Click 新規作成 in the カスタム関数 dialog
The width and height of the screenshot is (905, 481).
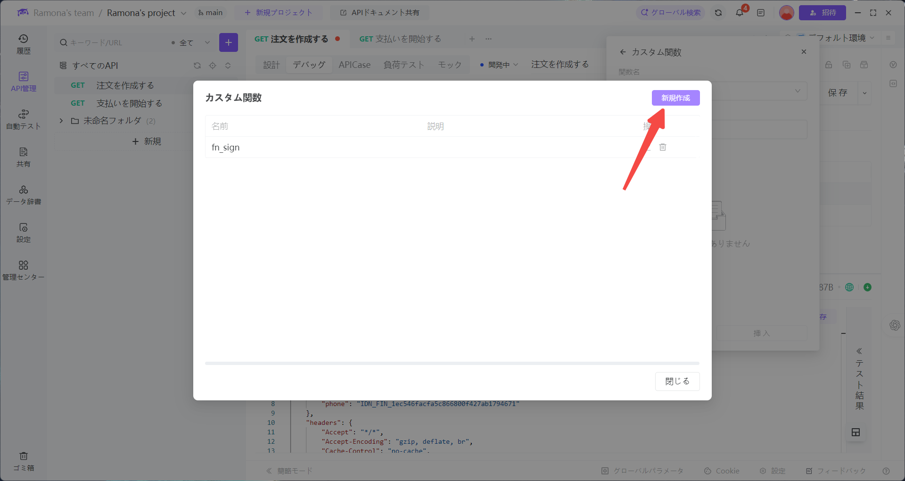676,98
